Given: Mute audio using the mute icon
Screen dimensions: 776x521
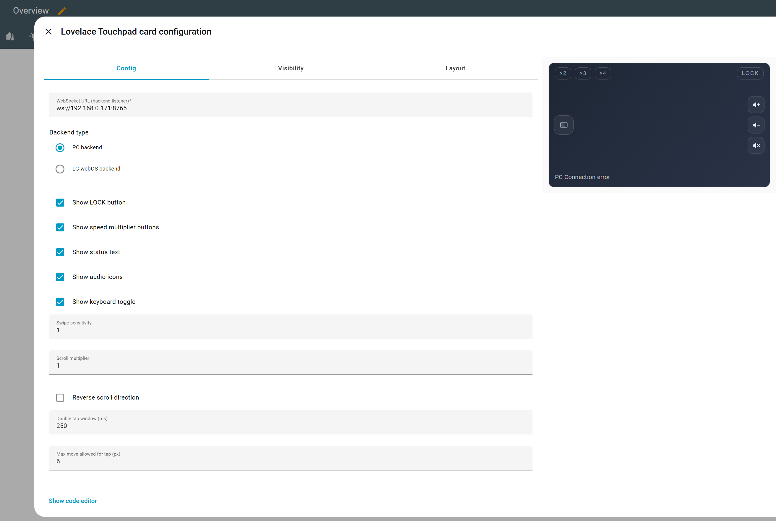Looking at the screenshot, I should pyautogui.click(x=756, y=145).
